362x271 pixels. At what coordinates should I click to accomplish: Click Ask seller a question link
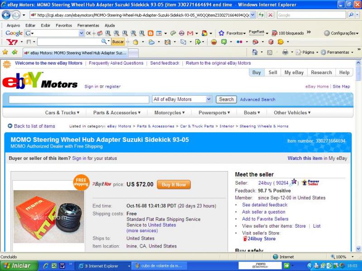coord(263,212)
